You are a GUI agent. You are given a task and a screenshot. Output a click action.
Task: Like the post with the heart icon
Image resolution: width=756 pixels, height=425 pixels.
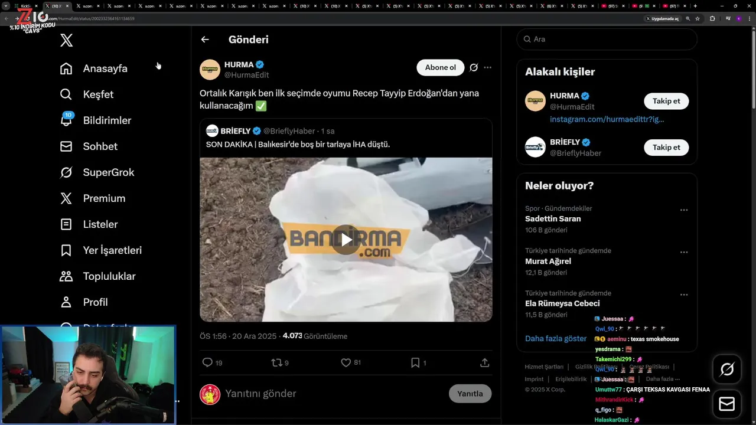click(346, 362)
